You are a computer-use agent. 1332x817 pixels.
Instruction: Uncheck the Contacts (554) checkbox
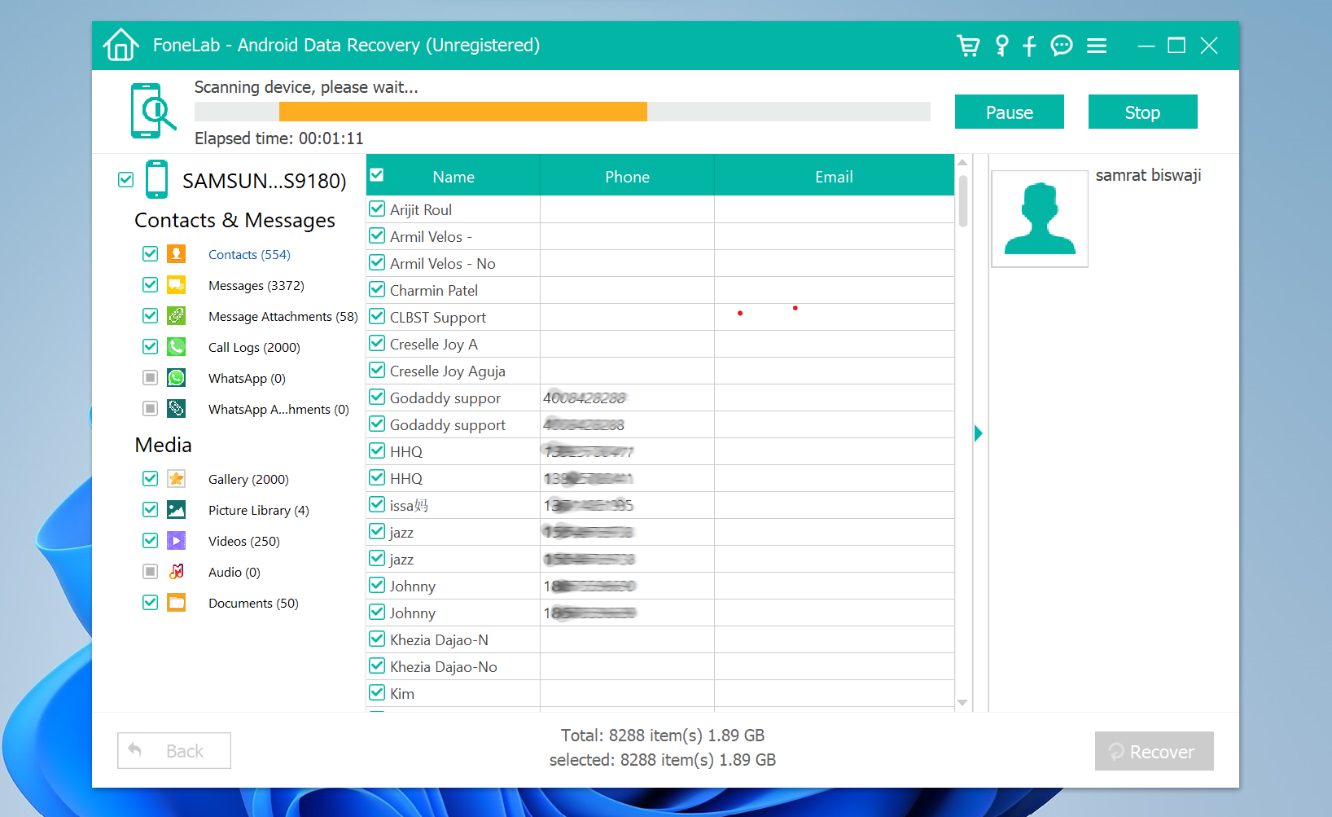150,253
